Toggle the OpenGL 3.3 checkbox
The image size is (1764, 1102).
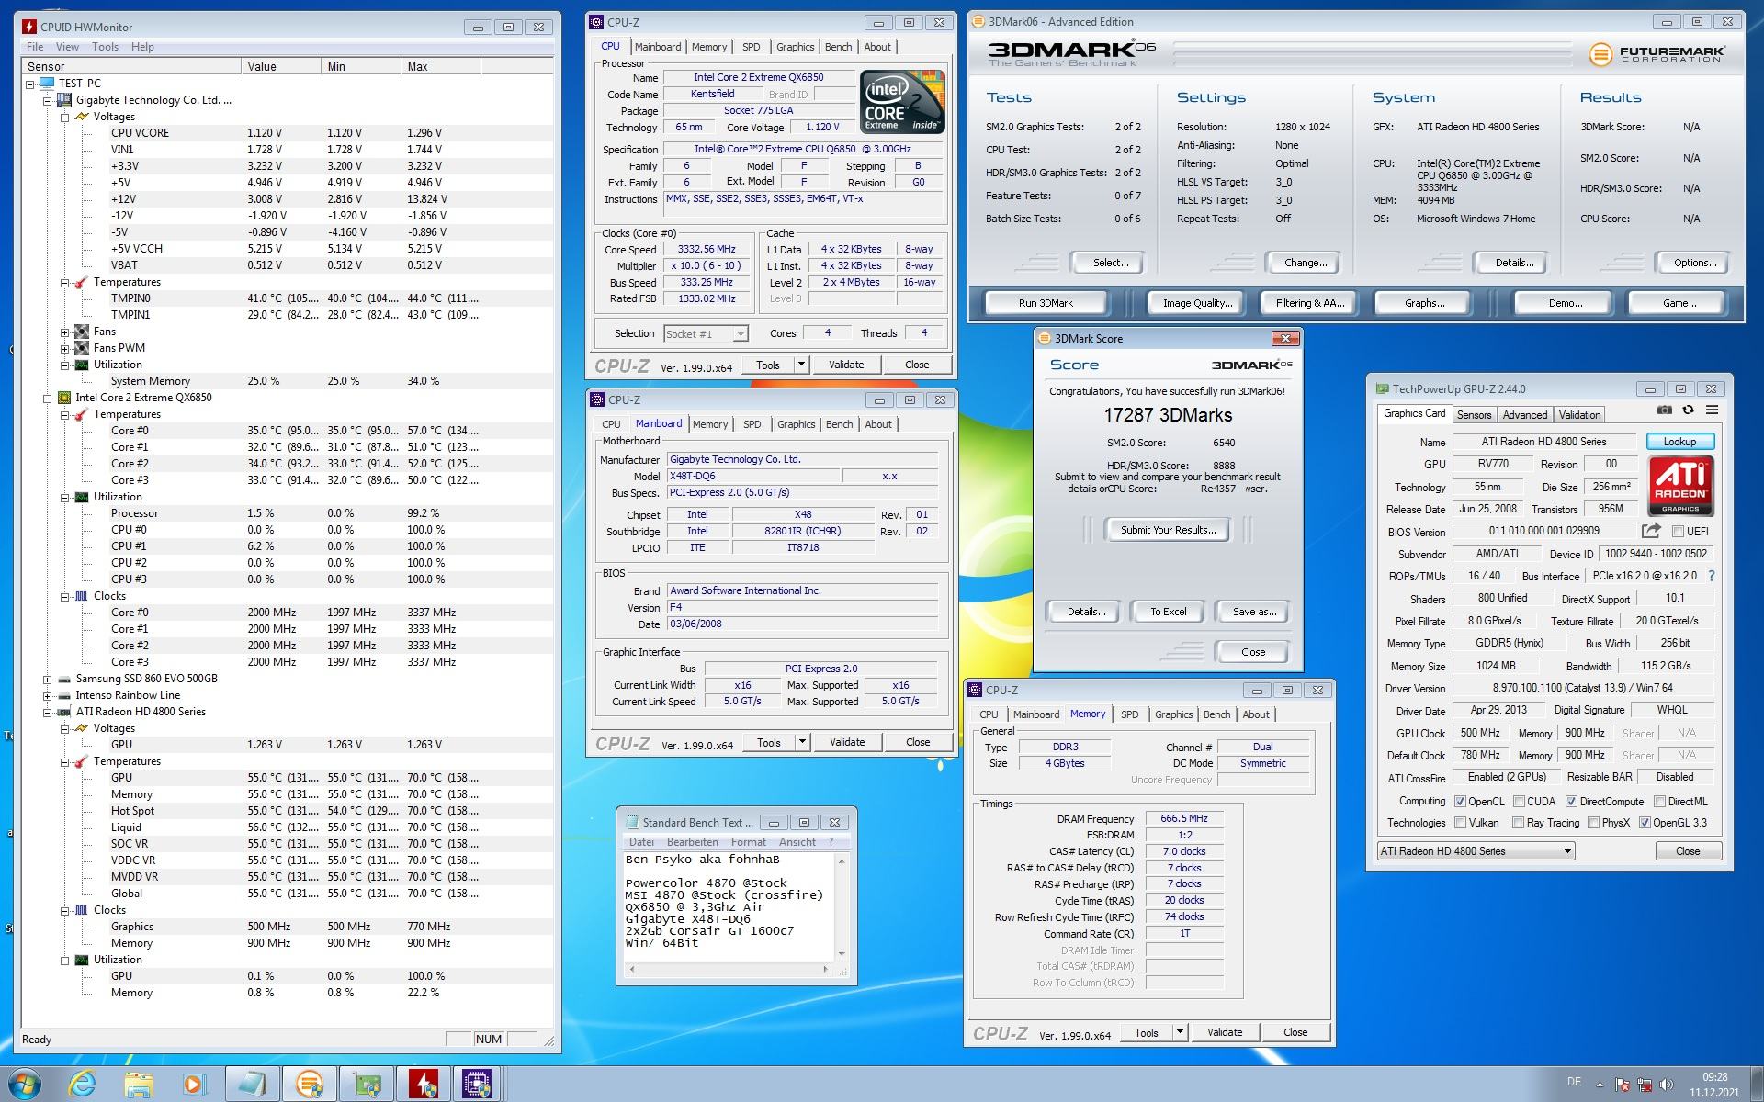pos(1645,823)
